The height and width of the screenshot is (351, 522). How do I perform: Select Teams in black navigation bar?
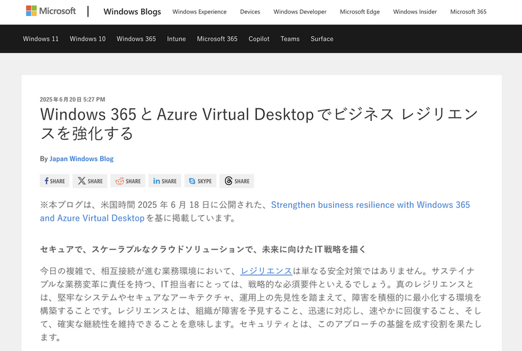(290, 39)
